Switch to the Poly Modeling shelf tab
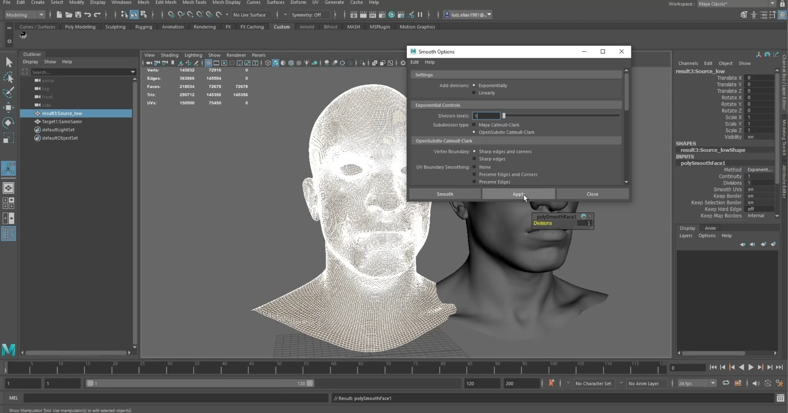The image size is (788, 413). tap(80, 27)
